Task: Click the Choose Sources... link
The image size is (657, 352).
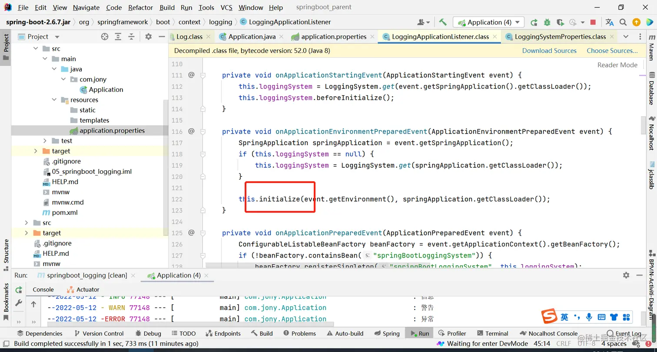Action: point(612,51)
